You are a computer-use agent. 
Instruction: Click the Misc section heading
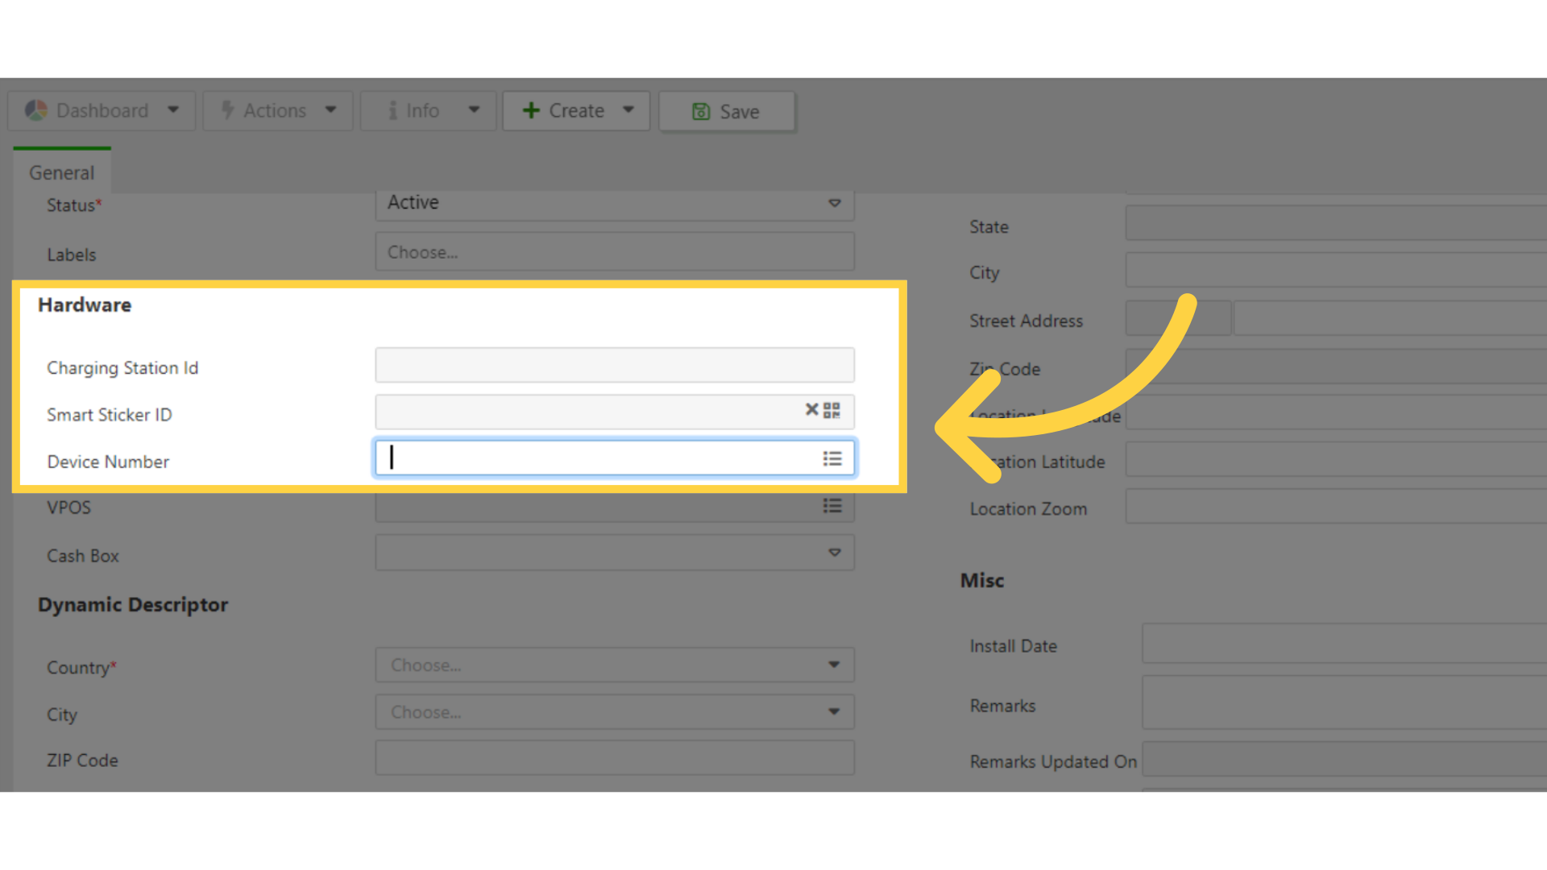(982, 581)
